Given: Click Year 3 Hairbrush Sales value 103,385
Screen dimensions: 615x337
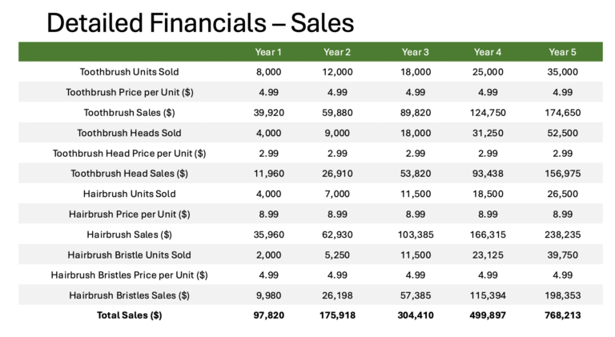Looking at the screenshot, I should click(x=416, y=235).
